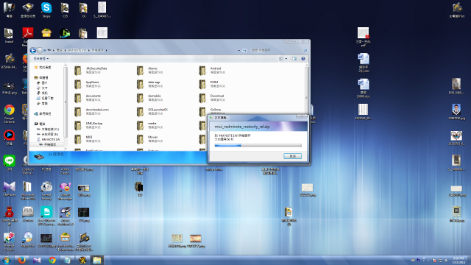Click Cancel in the copy progress dialog
The image size is (471, 265).
tap(292, 156)
